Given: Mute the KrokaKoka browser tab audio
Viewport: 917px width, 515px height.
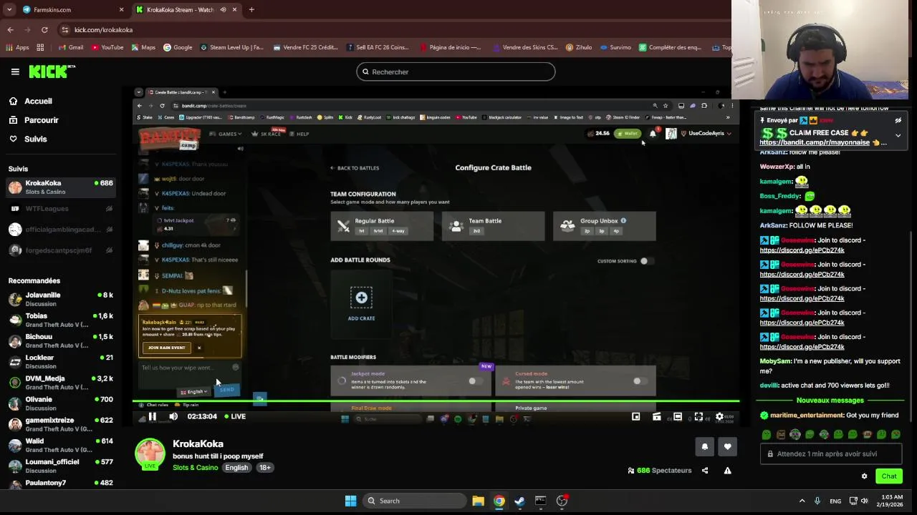Looking at the screenshot, I should 224,10.
